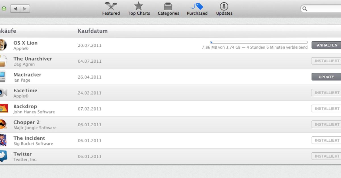Open the Mactracker app title

pos(27,75)
